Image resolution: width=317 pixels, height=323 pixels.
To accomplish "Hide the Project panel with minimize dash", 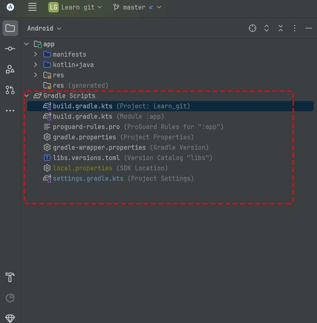I will click(x=308, y=28).
